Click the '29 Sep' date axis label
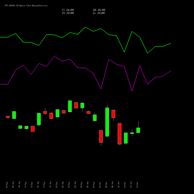The image size is (194, 194). pyautogui.click(x=94, y=185)
